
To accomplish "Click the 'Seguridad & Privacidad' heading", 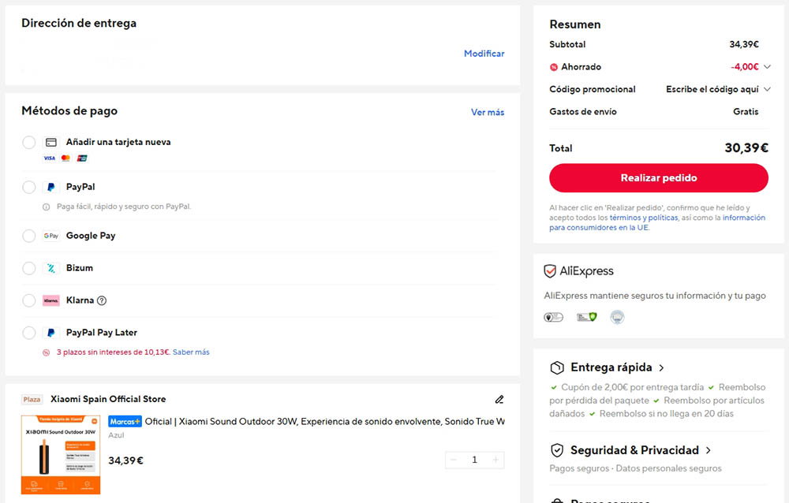I will 634,450.
